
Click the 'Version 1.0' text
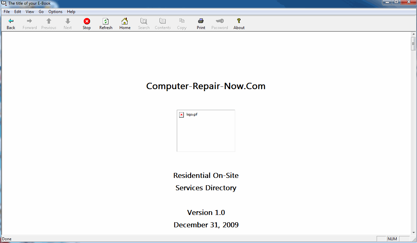(x=206, y=213)
